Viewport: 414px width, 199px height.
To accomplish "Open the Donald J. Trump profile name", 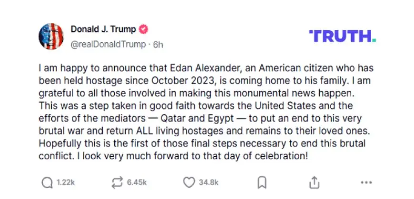I will pos(103,29).
